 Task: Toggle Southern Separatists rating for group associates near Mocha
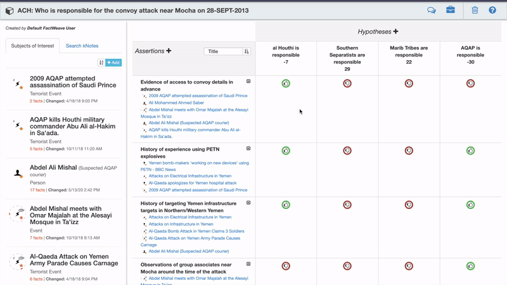pyautogui.click(x=347, y=266)
